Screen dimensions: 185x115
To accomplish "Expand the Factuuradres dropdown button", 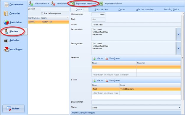I will click(x=178, y=34).
